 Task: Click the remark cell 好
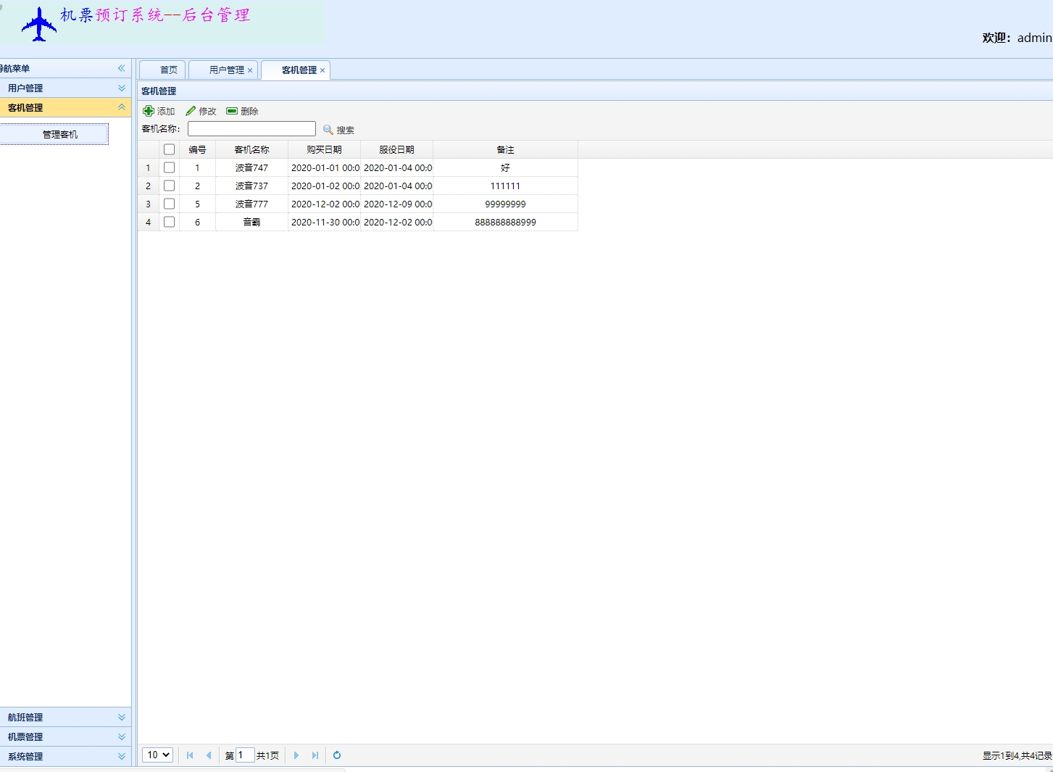(505, 167)
